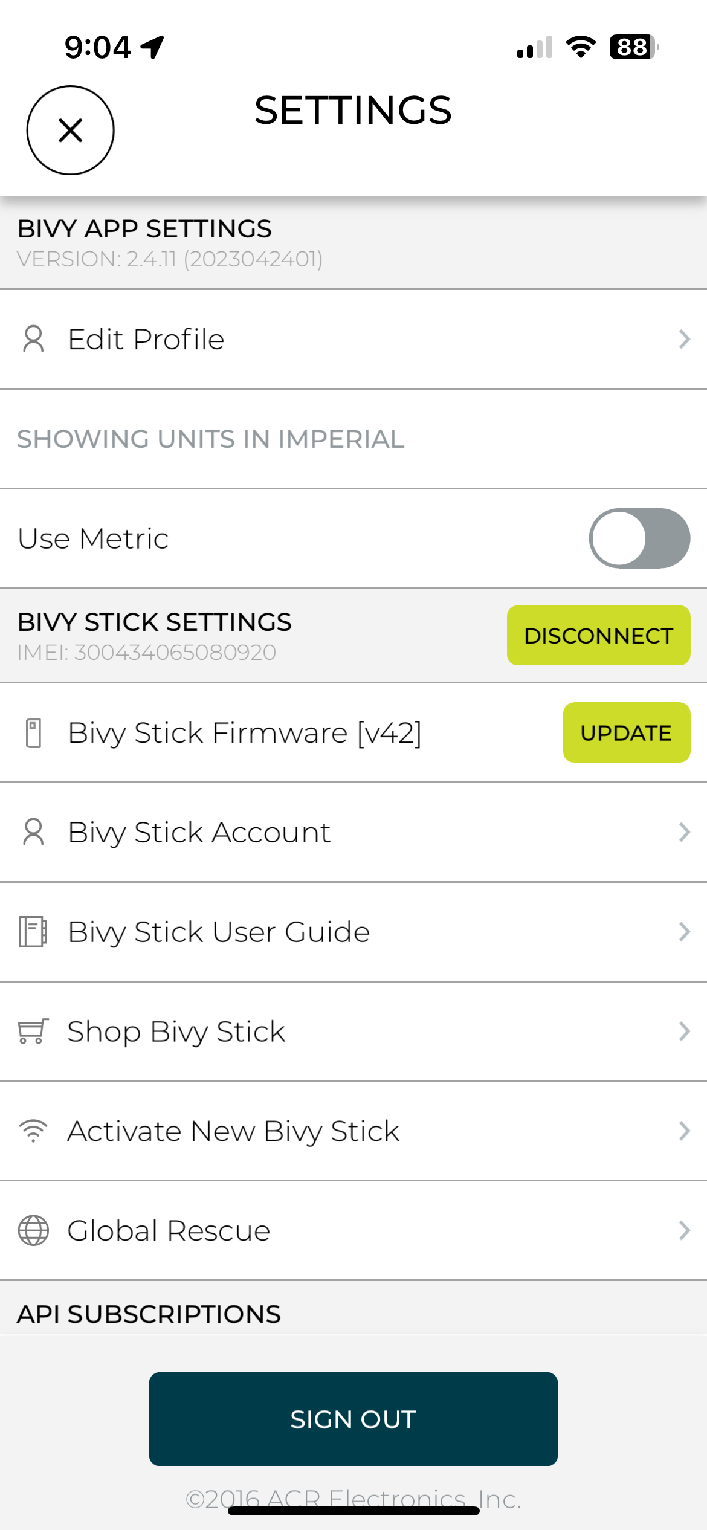Tap the Edit Profile person icon
Screen dimensions: 707x1530
point(33,339)
